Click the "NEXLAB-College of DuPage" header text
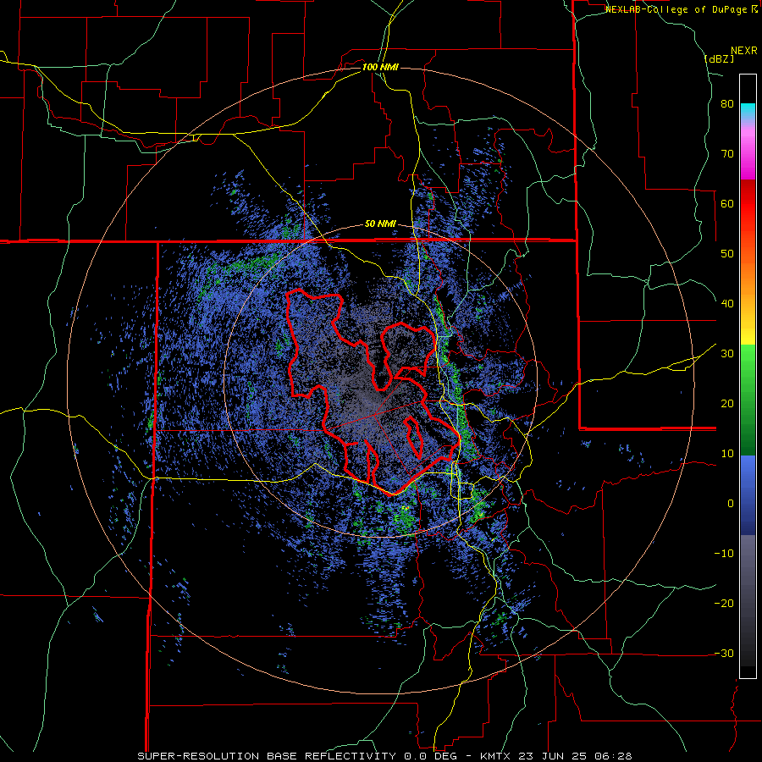 tap(677, 9)
